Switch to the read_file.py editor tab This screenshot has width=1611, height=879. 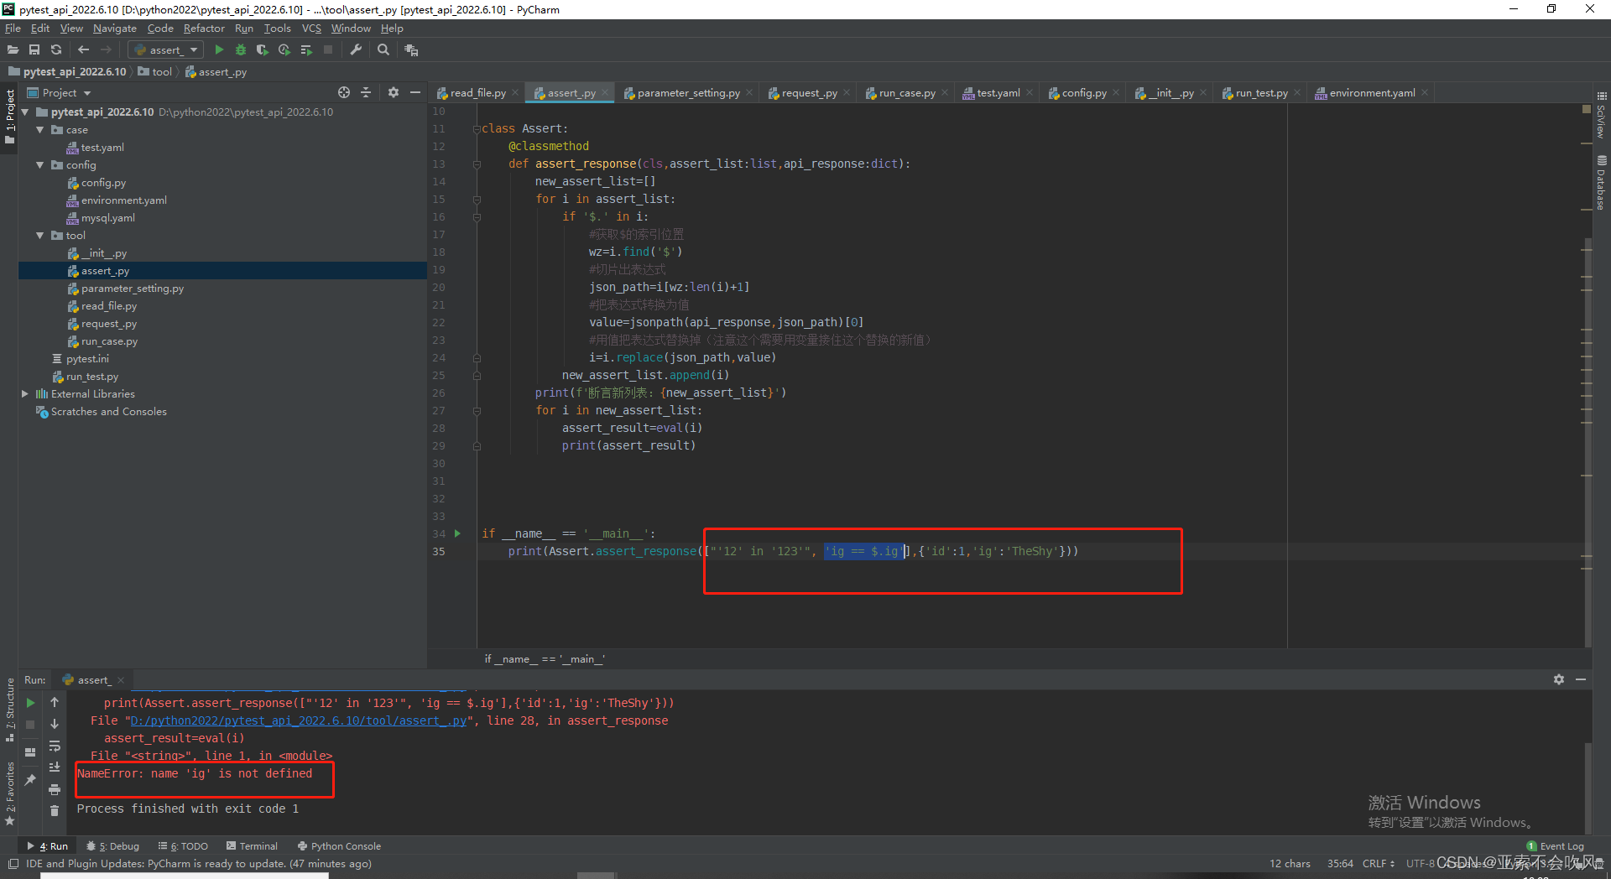tap(477, 93)
